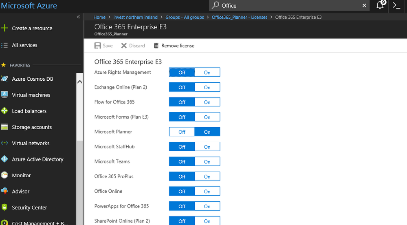Image resolution: width=407 pixels, height=225 pixels.
Task: Open Azure Cosmos DB from favorites
Action: [32, 79]
